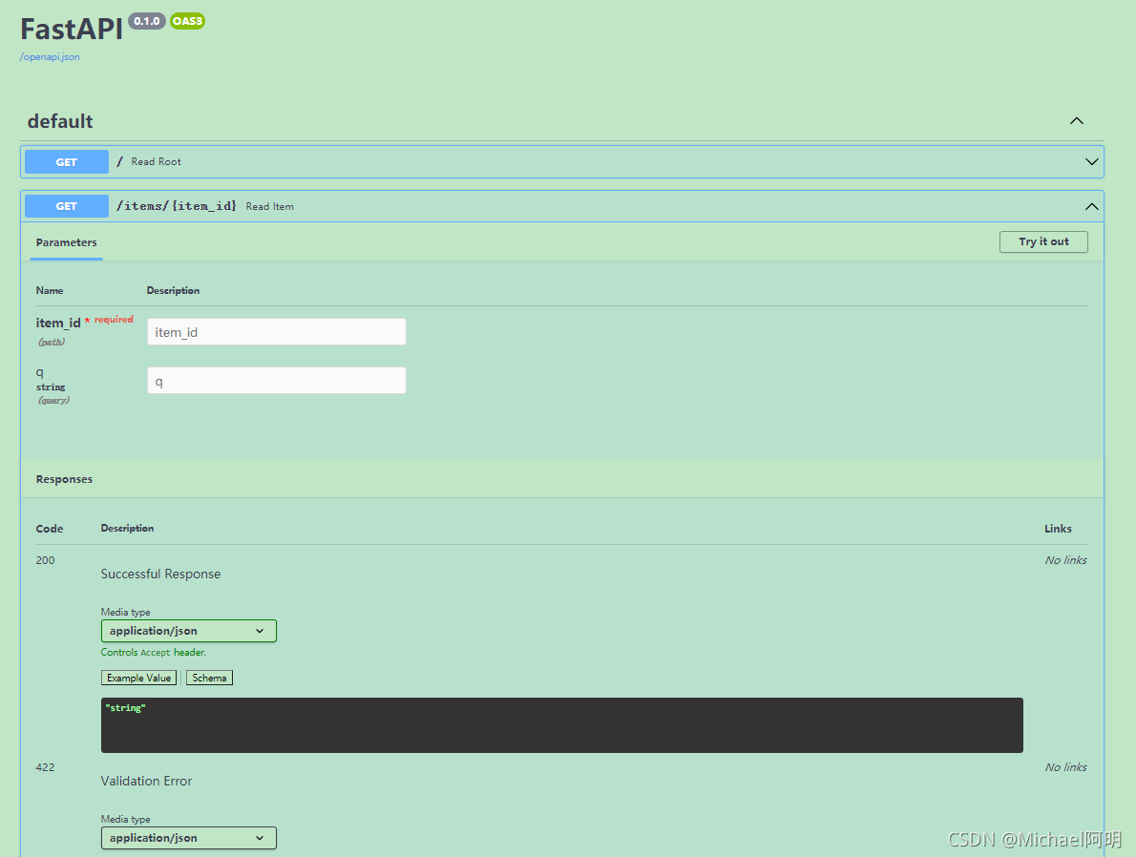The height and width of the screenshot is (857, 1136).
Task: Click the default section heading
Action: tap(60, 121)
